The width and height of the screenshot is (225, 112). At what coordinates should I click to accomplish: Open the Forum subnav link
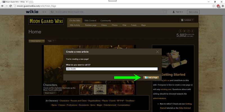click(x=134, y=25)
